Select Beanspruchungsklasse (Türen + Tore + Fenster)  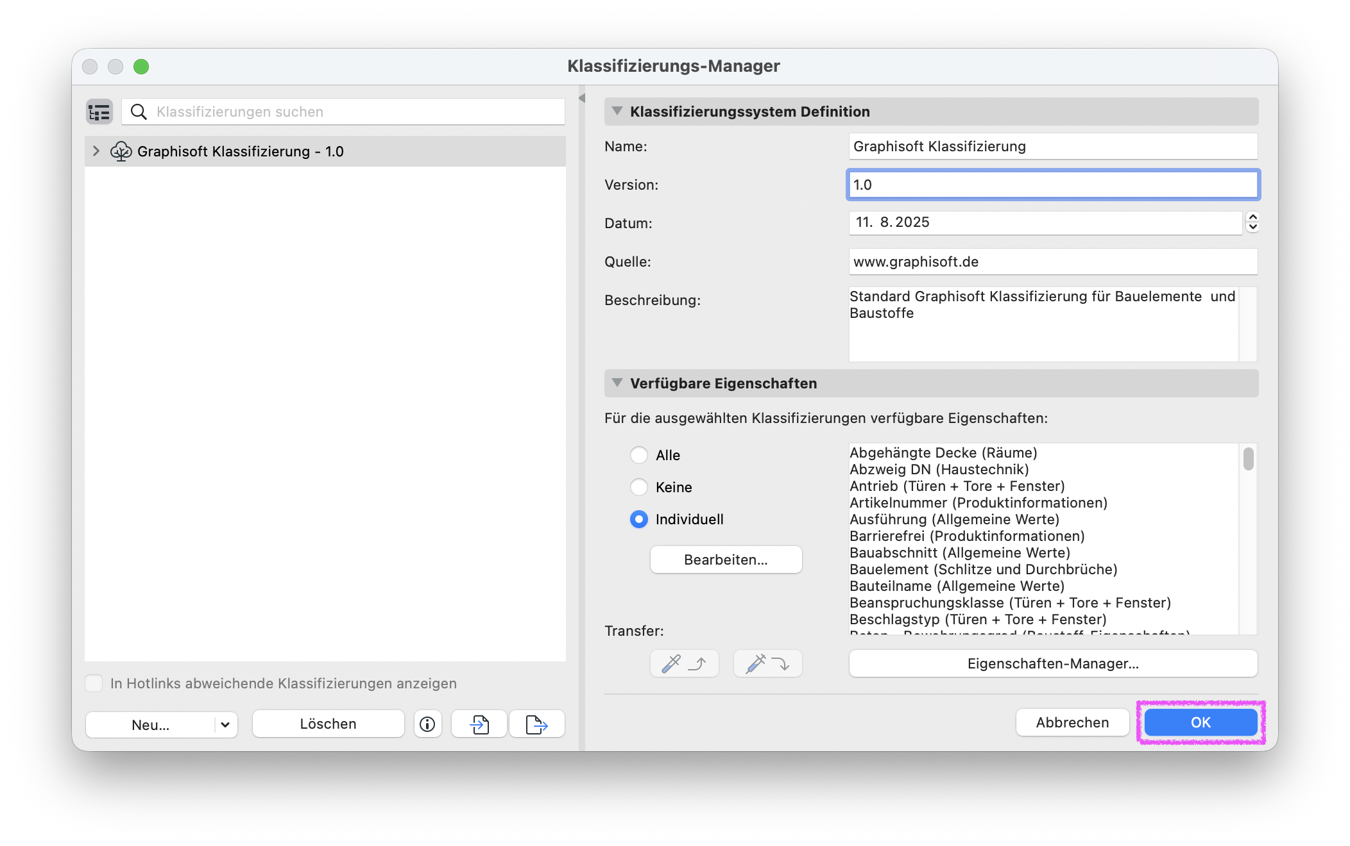click(x=1010, y=602)
